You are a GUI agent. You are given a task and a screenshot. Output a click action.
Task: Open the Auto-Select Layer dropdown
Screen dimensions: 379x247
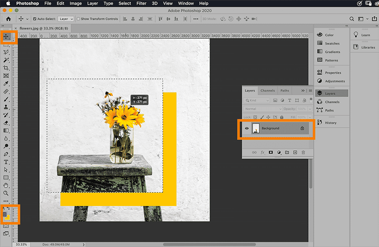(x=66, y=19)
